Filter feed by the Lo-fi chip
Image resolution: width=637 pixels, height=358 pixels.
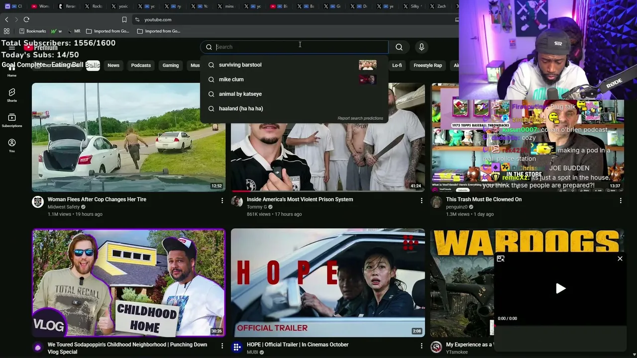(x=397, y=65)
